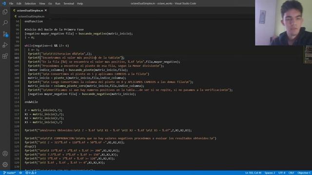Viewport: 312px width, 175px height.
Task: Click the 'endfunction' line
Action: click(x=34, y=21)
